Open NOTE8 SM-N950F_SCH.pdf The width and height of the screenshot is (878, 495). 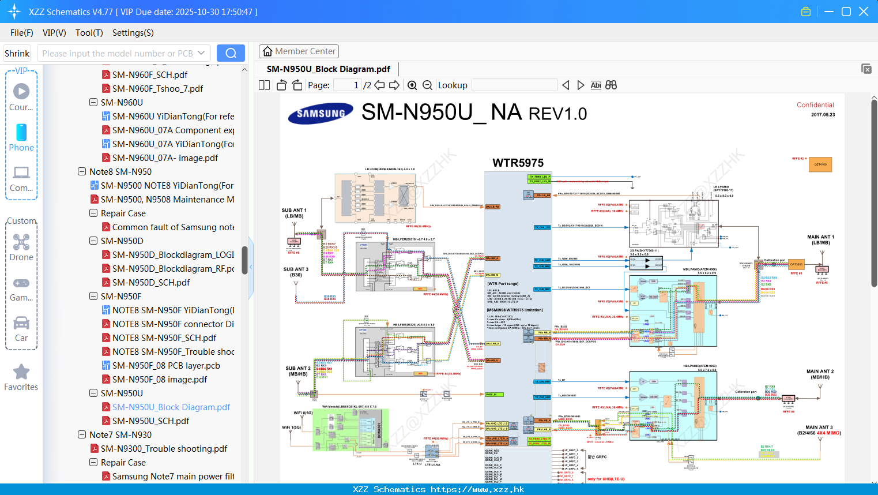pyautogui.click(x=164, y=337)
